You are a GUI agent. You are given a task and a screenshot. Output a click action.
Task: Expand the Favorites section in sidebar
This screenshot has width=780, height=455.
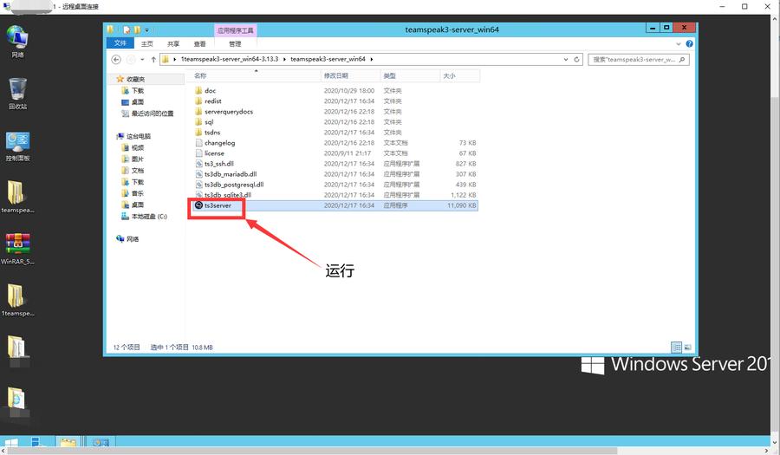[x=119, y=80]
